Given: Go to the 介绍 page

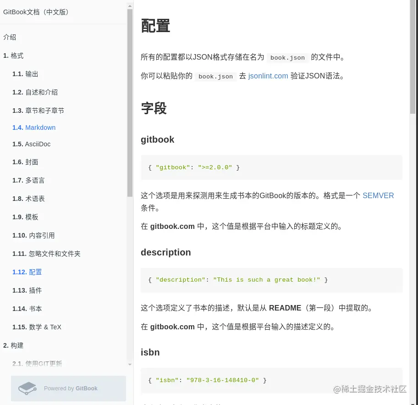Looking at the screenshot, I should pyautogui.click(x=10, y=37).
